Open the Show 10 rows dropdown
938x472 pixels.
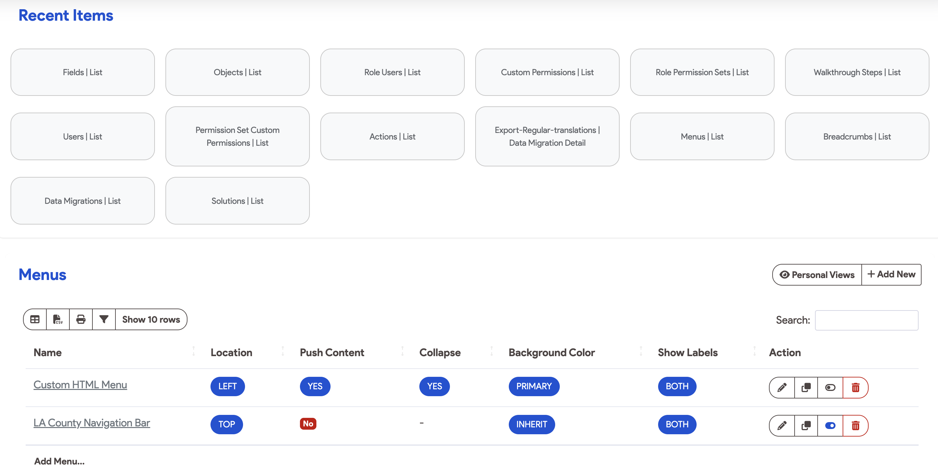pyautogui.click(x=151, y=319)
